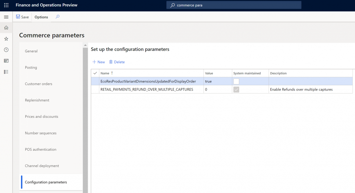Click the tab list scroll-up arrow
The image size is (355, 193).
(x=85, y=45)
